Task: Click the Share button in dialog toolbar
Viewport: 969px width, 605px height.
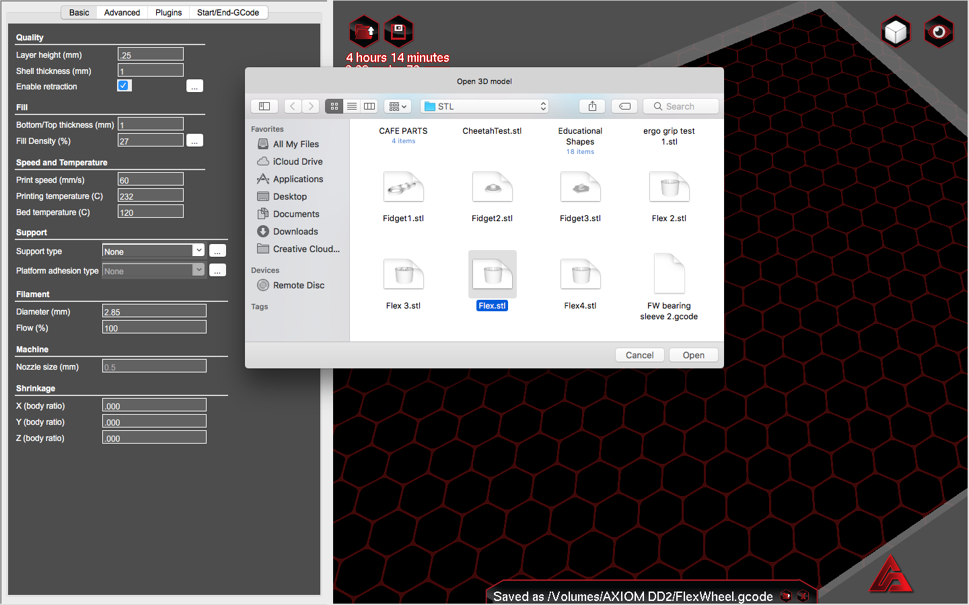Action: tap(592, 106)
